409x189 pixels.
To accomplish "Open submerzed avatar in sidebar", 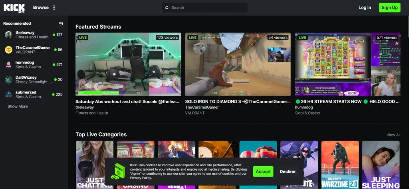I will click(9, 94).
